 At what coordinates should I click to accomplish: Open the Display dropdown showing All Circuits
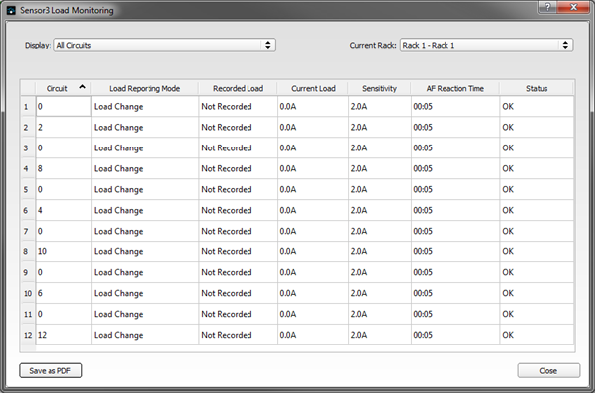click(x=164, y=45)
